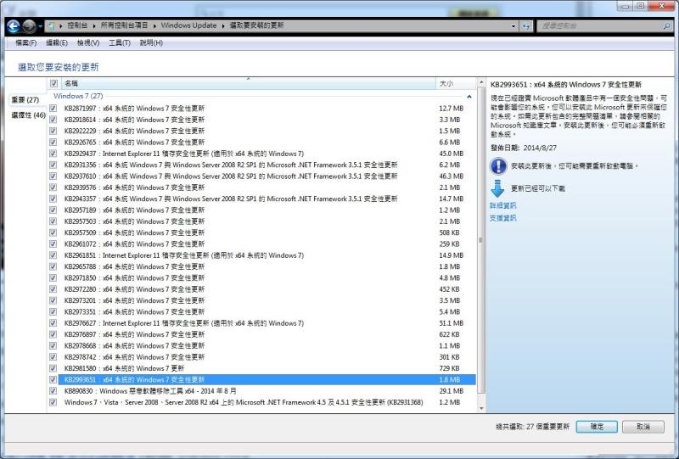Click the search magnifier icon
The height and width of the screenshot is (459, 679).
coord(667,26)
